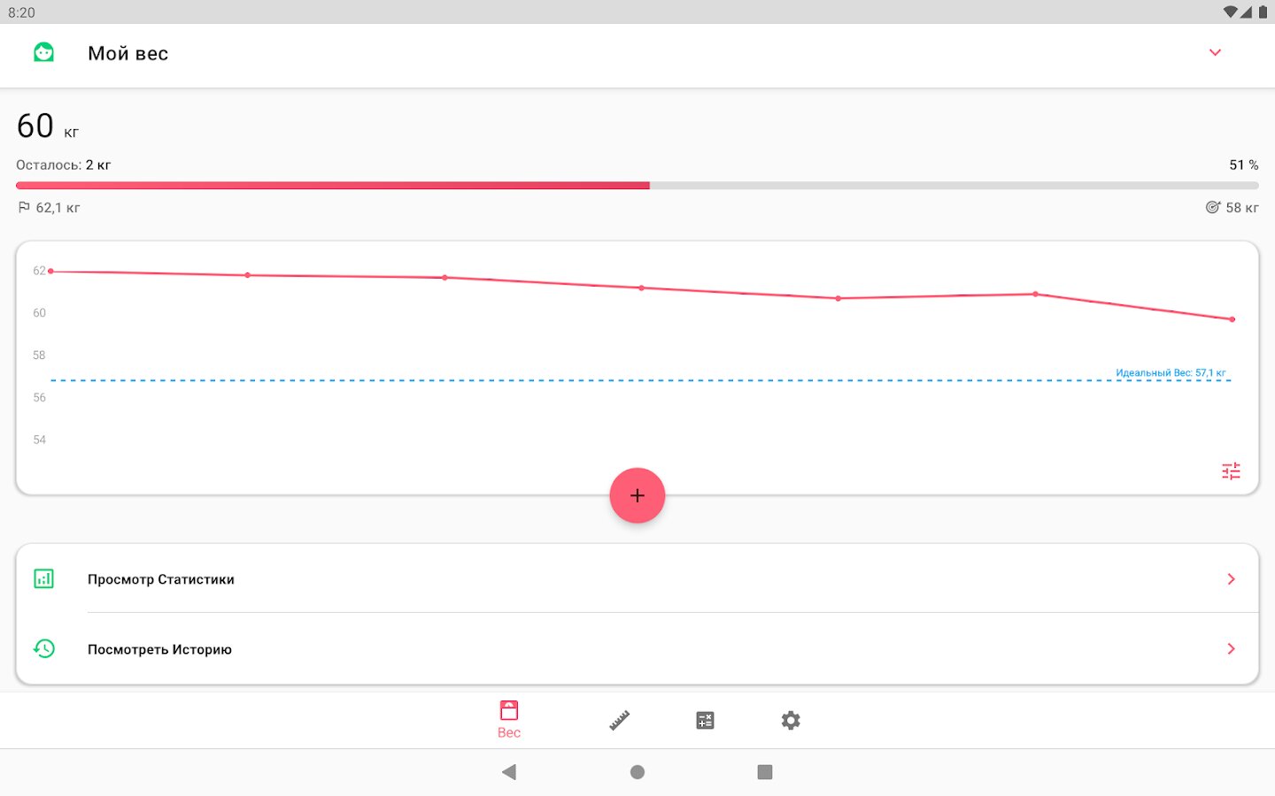The height and width of the screenshot is (796, 1275).
Task: Expand chevron beside Просмотр Статистики
Action: coord(1231,579)
